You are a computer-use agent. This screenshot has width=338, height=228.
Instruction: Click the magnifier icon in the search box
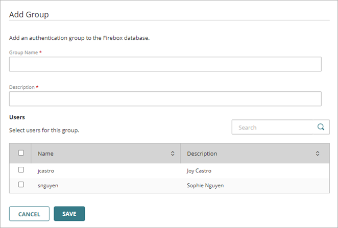coord(321,128)
